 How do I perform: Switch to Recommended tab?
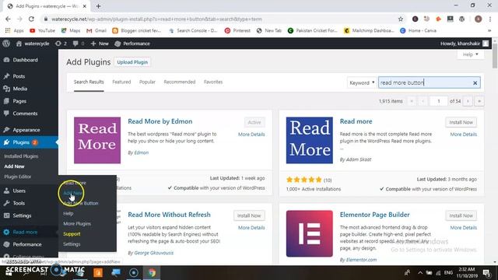180,82
